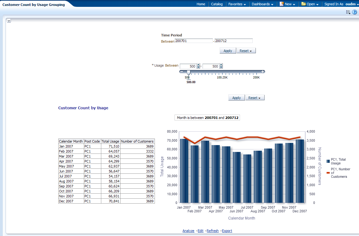Screen dimensions: 359x236
Task: Increase the upper Usage value stepper
Action: point(221,65)
